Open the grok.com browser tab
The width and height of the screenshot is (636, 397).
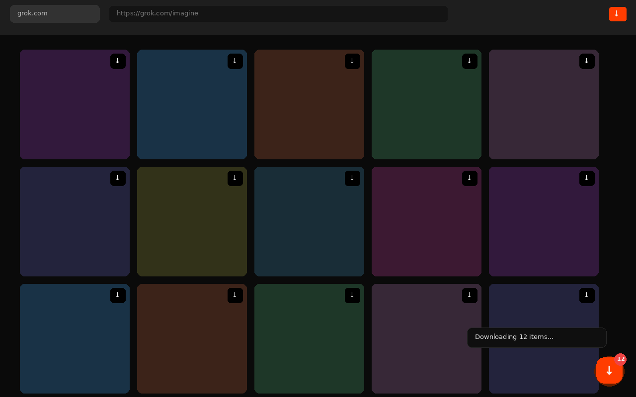coord(55,14)
